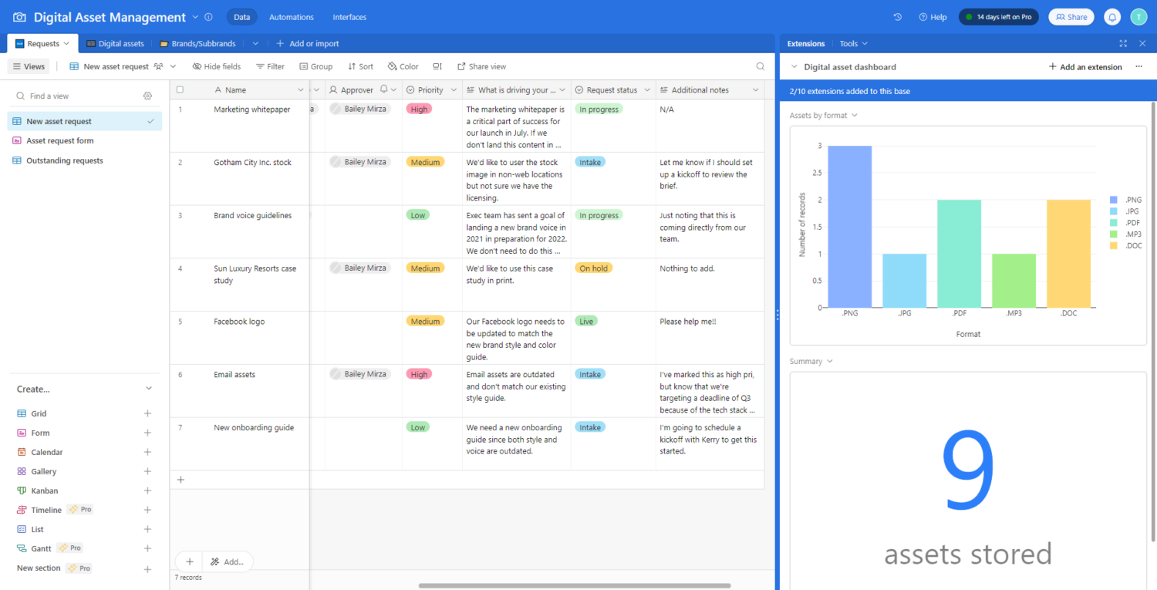The height and width of the screenshot is (590, 1157).
Task: Click the Airtable base camera icon
Action: click(x=19, y=17)
